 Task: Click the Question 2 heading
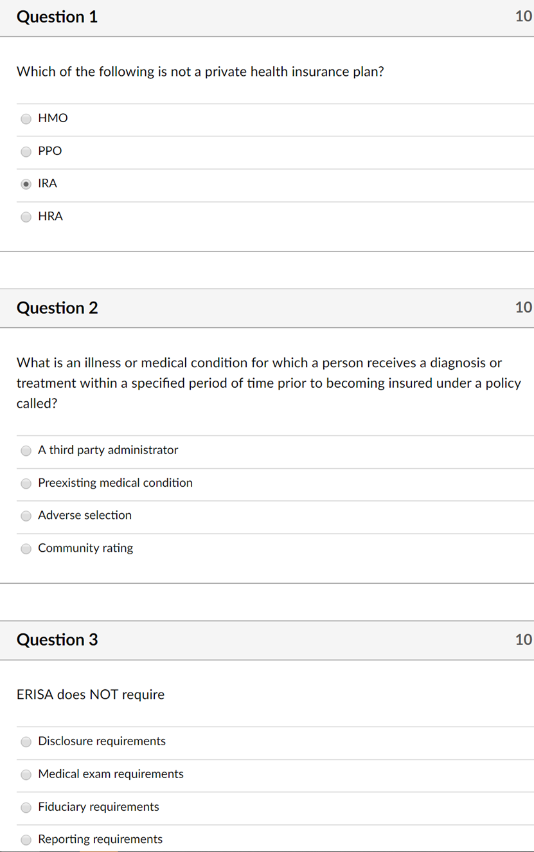[57, 308]
